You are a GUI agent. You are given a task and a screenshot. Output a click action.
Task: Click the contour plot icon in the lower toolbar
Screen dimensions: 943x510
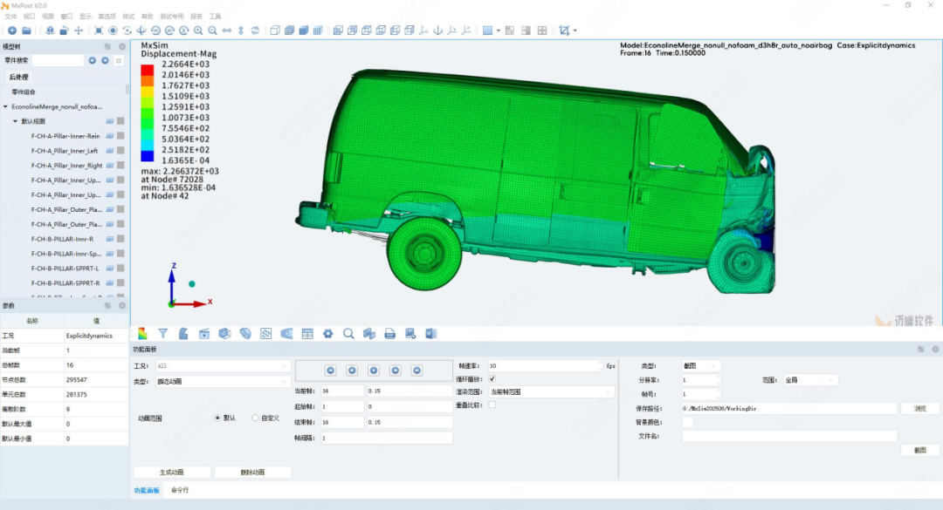142,333
